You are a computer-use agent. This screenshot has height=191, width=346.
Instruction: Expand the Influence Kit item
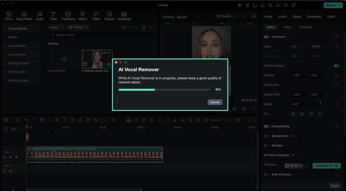[5, 72]
